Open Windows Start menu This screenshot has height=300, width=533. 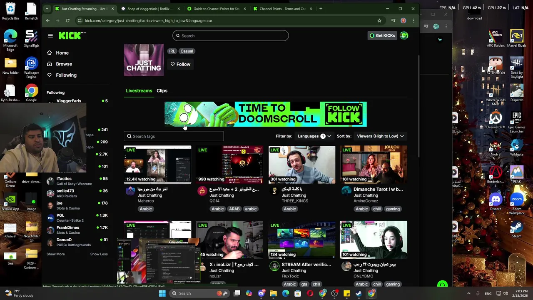pos(162,293)
